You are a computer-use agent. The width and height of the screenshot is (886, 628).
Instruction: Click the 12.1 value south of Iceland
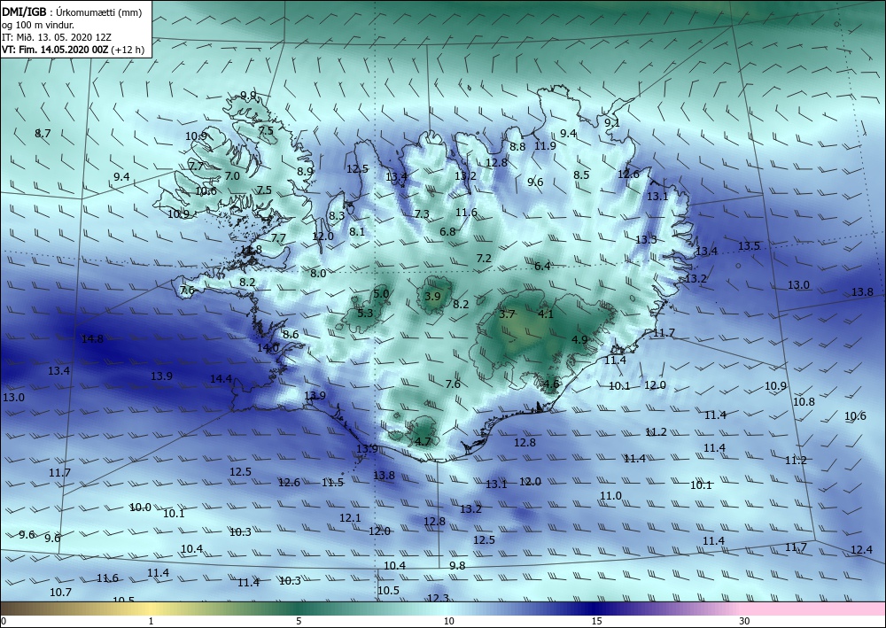pyautogui.click(x=350, y=517)
